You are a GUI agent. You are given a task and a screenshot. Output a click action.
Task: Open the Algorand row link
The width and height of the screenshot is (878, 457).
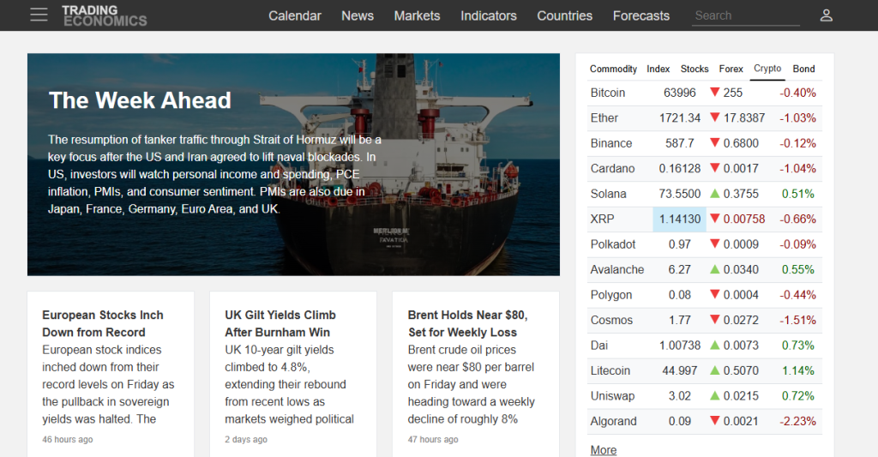point(613,421)
